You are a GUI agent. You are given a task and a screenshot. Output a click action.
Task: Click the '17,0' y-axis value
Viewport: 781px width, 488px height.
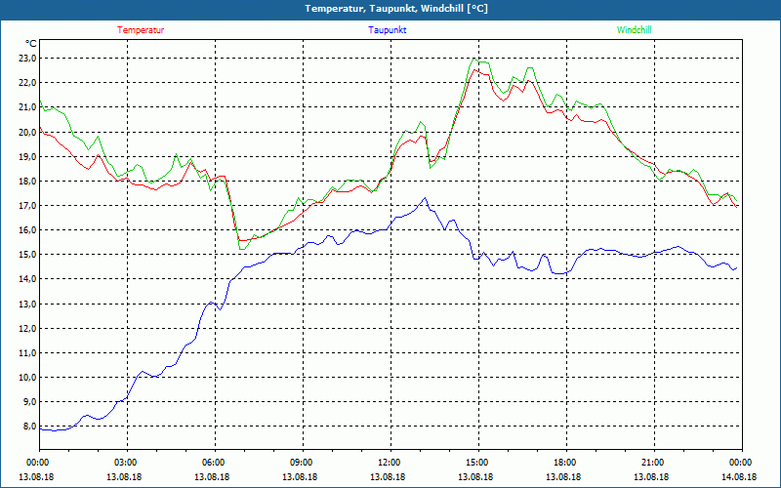pos(29,206)
